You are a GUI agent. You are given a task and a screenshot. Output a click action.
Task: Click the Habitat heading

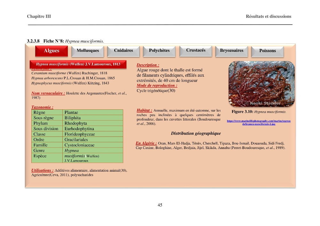144,110
